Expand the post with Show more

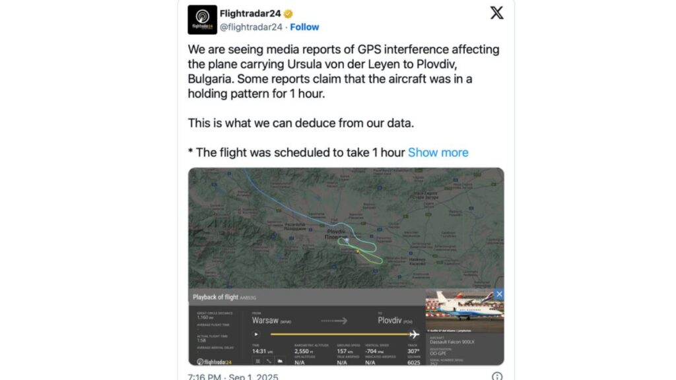tap(438, 152)
